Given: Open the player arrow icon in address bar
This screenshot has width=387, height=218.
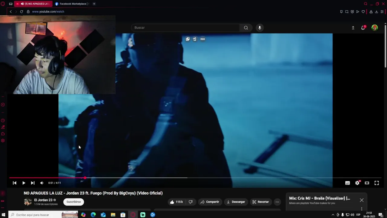Looking at the screenshot, I should pyautogui.click(x=358, y=12).
